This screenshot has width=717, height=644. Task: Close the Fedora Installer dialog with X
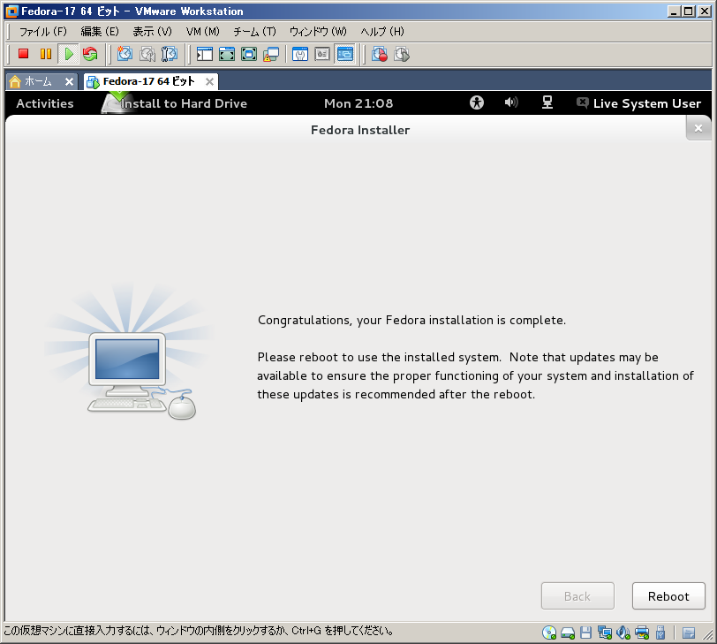click(x=698, y=128)
